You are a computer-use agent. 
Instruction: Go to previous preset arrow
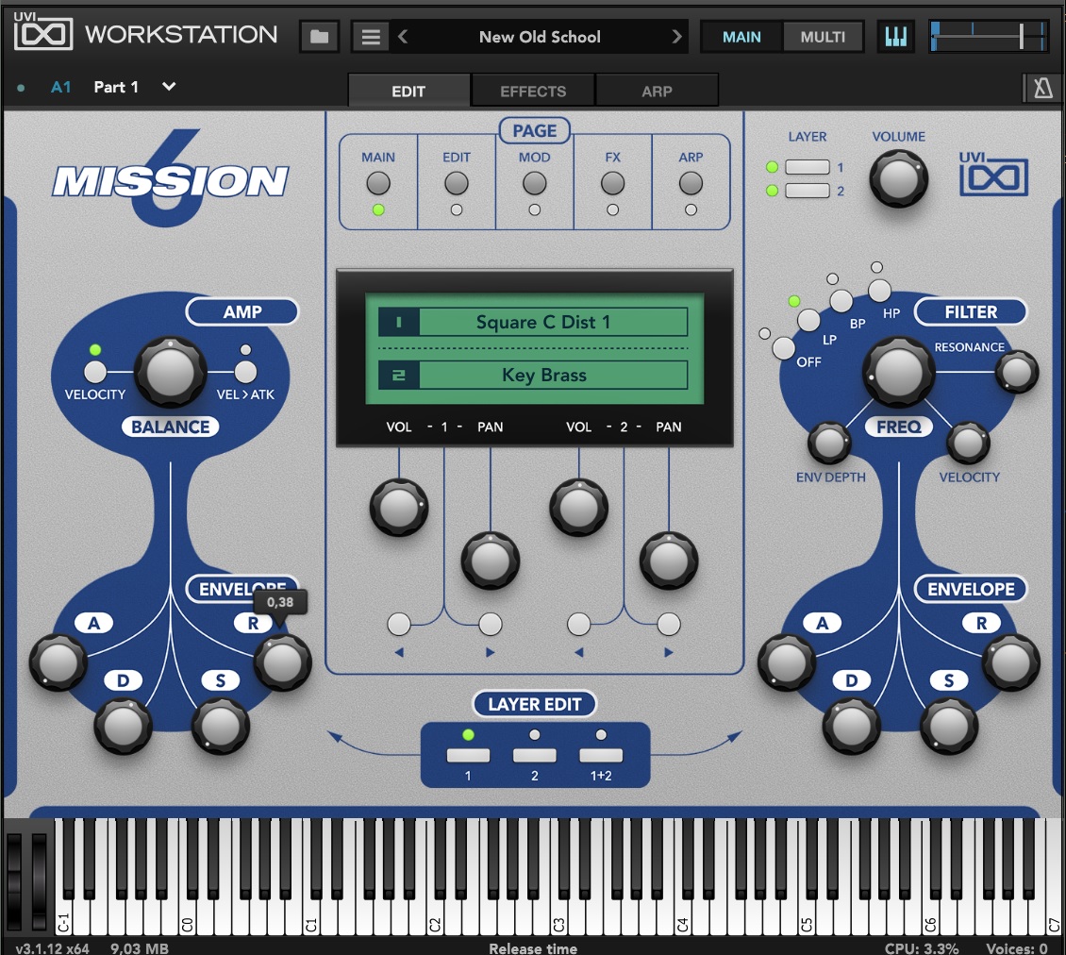pyautogui.click(x=403, y=37)
